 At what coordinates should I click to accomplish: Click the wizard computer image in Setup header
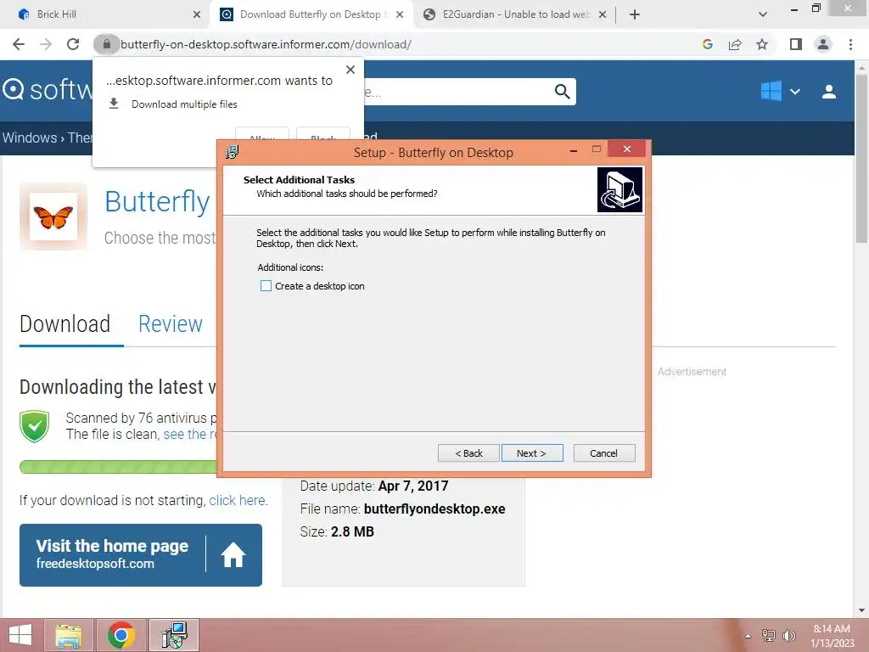click(620, 189)
